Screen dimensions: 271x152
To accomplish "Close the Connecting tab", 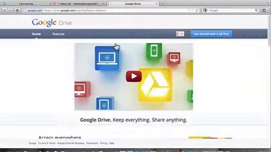I will (x=50, y=4).
